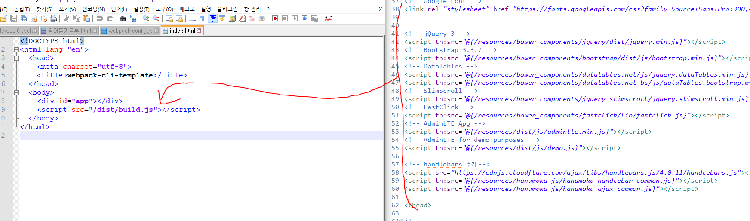The image size is (750, 221).
Task: Click the Redo arrow icon
Action: [x=110, y=18]
